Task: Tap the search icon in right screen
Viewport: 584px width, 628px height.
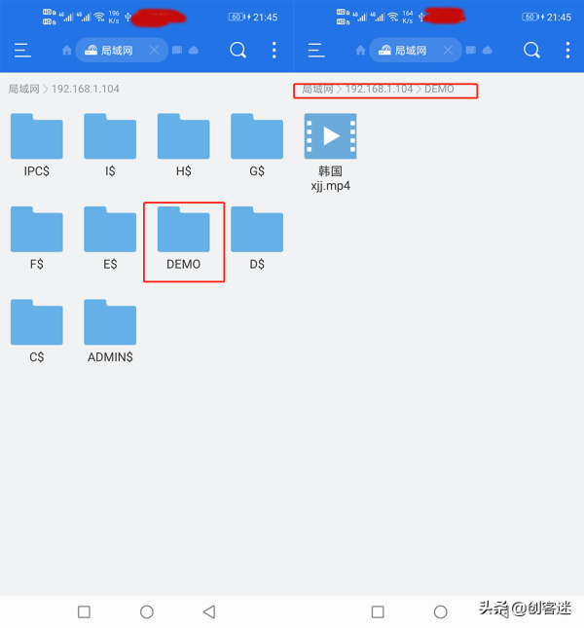Action: coord(531,51)
